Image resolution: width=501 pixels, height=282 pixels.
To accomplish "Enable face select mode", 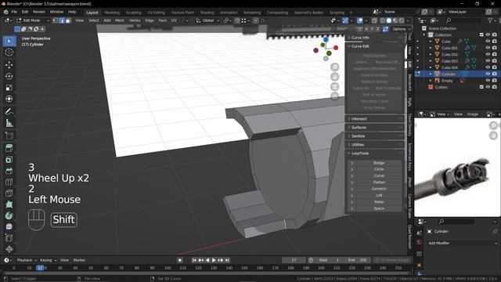I will click(x=68, y=20).
